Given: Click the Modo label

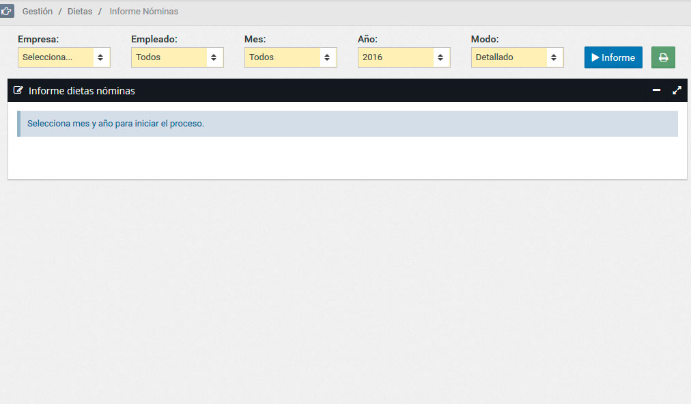Looking at the screenshot, I should point(485,39).
